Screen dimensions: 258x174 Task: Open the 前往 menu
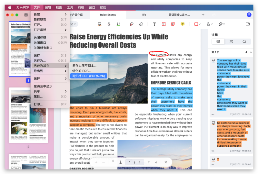click(81, 7)
